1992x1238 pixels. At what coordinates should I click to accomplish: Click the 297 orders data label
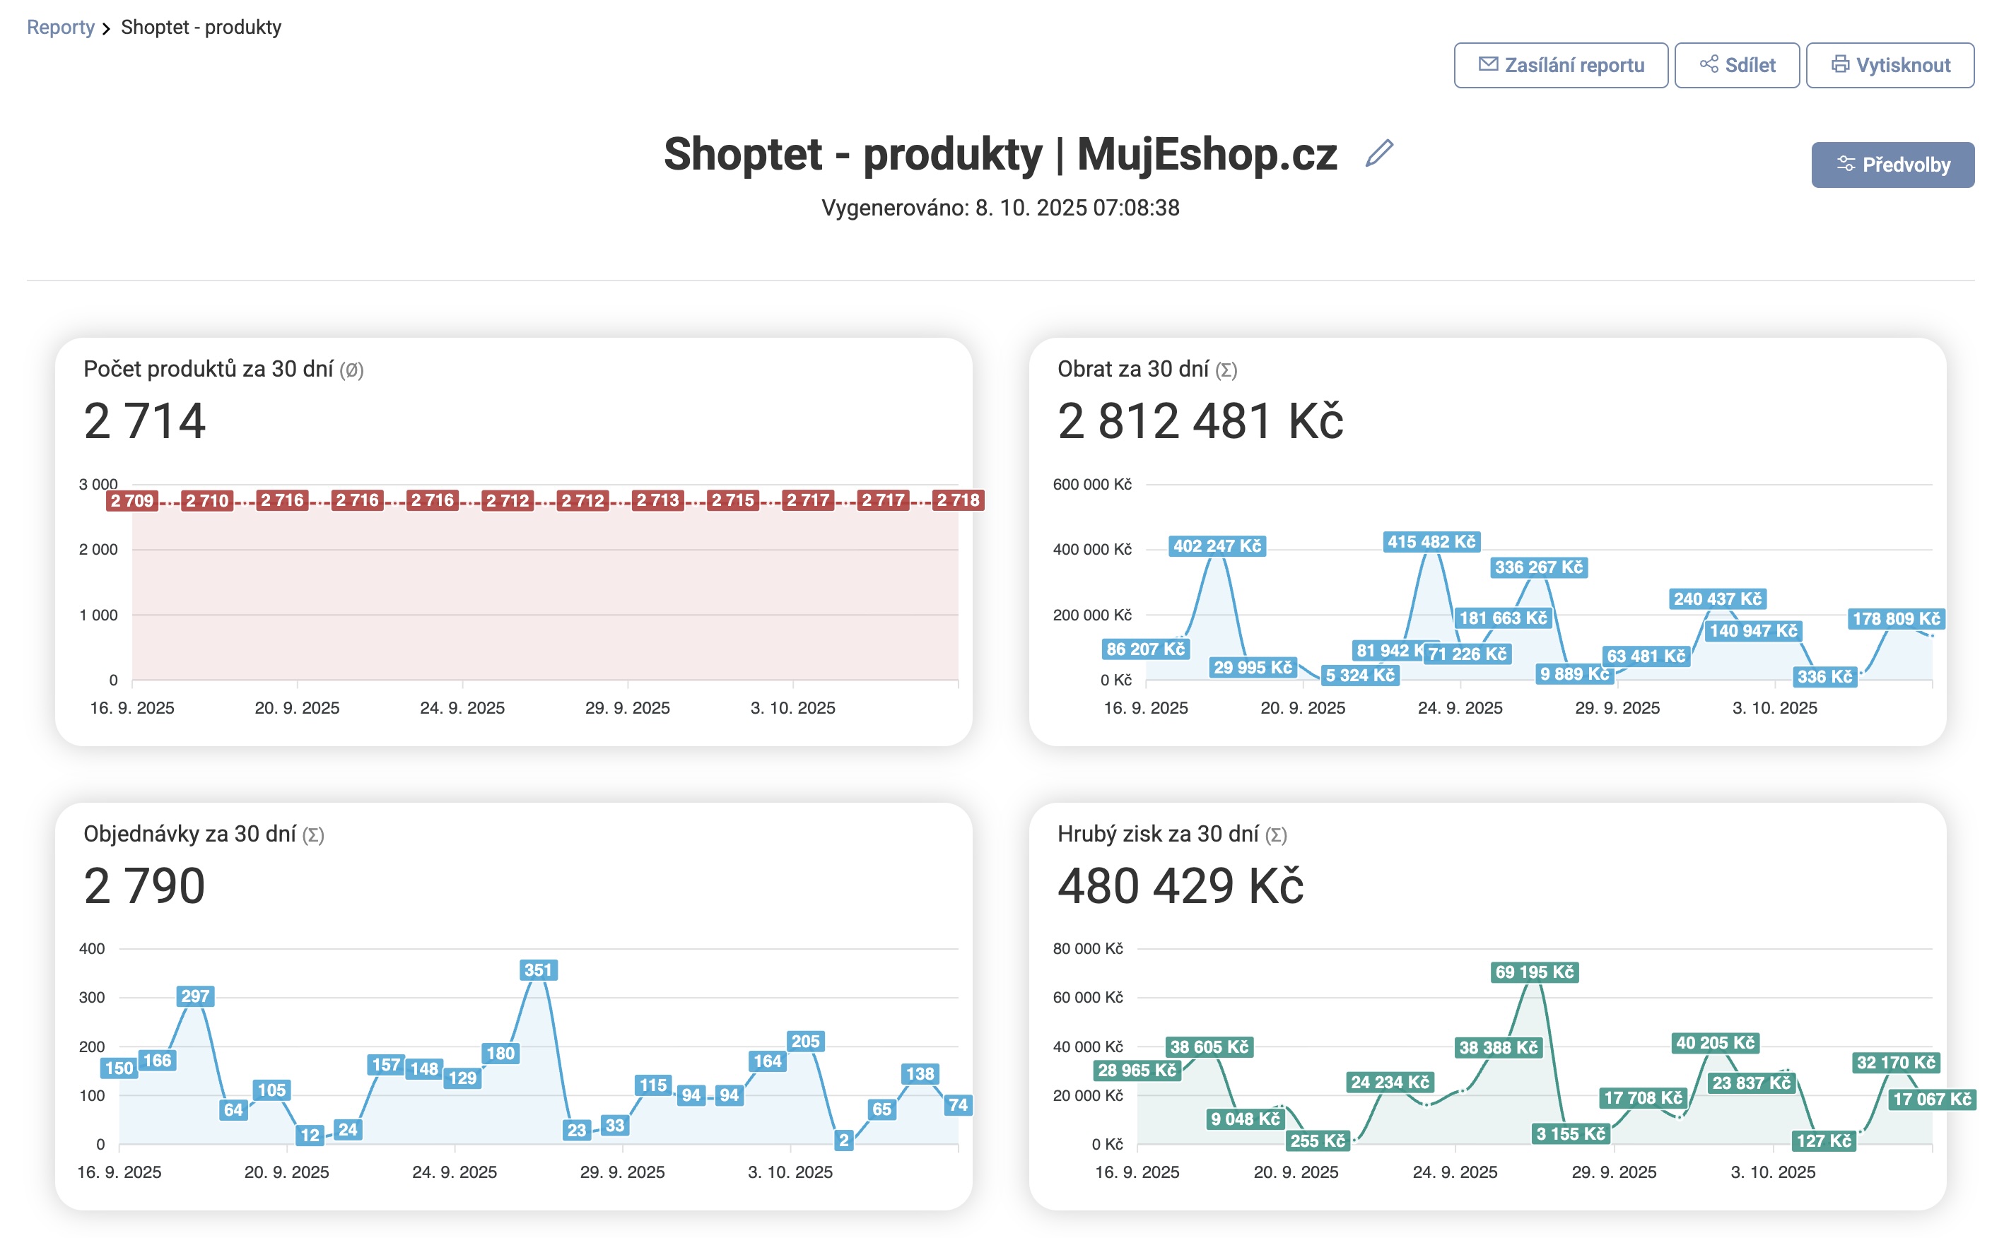pos(195,996)
